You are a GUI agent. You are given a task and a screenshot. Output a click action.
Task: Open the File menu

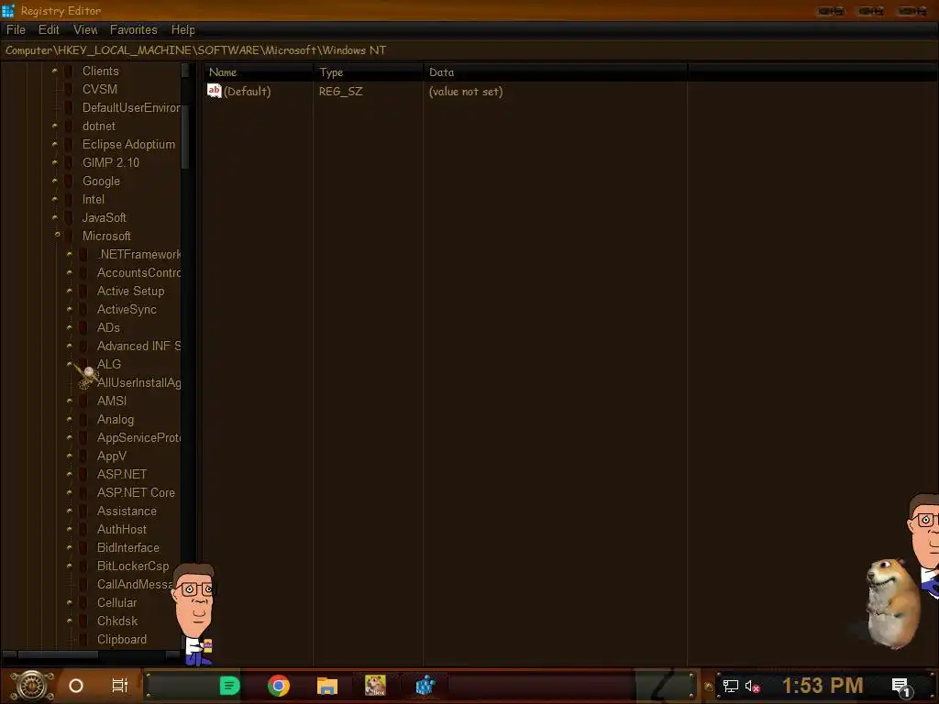(x=16, y=30)
